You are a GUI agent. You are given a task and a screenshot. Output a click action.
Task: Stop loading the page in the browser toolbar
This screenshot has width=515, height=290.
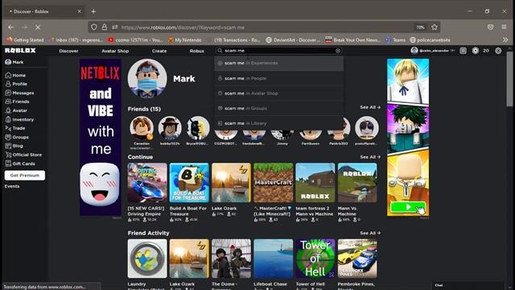[x=38, y=27]
